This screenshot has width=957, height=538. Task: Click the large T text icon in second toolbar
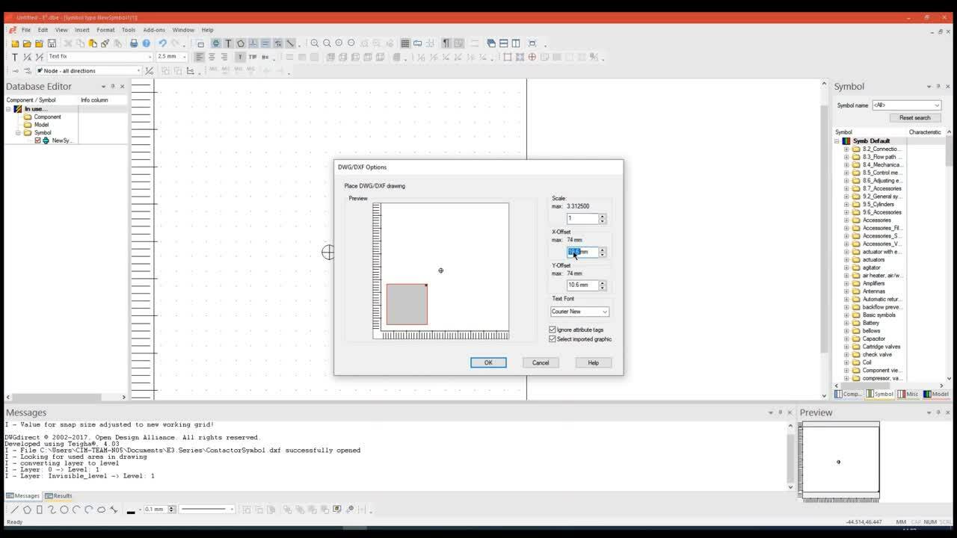coord(15,57)
